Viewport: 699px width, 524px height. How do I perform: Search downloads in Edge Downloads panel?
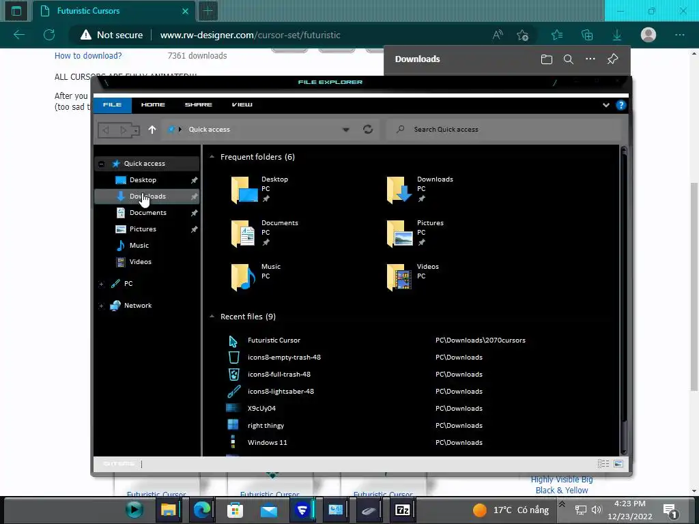pos(569,59)
